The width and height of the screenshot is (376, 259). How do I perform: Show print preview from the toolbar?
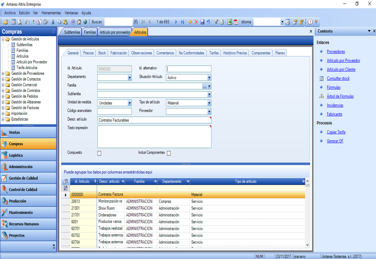tap(20, 22)
